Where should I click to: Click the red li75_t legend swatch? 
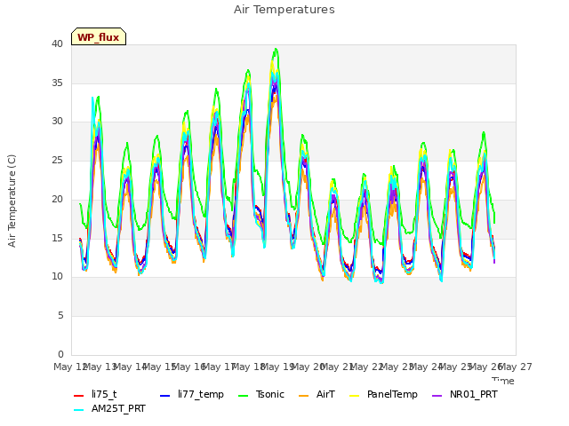click(79, 396)
